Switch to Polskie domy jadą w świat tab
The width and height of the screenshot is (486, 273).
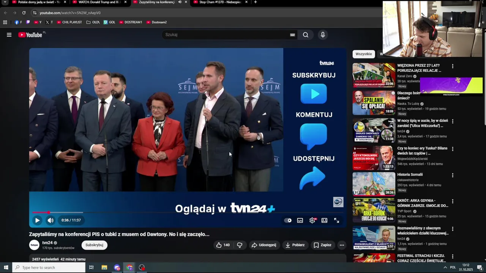tap(39, 2)
